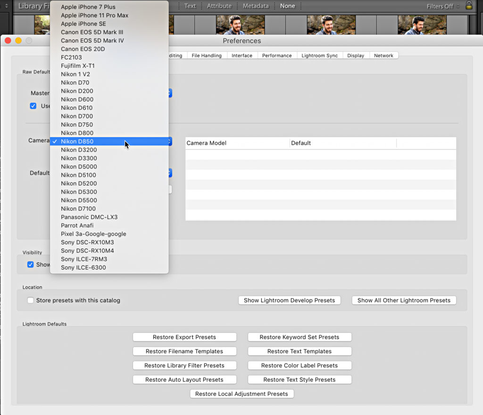Open the File Handling tab
The height and width of the screenshot is (415, 483).
pyautogui.click(x=207, y=56)
